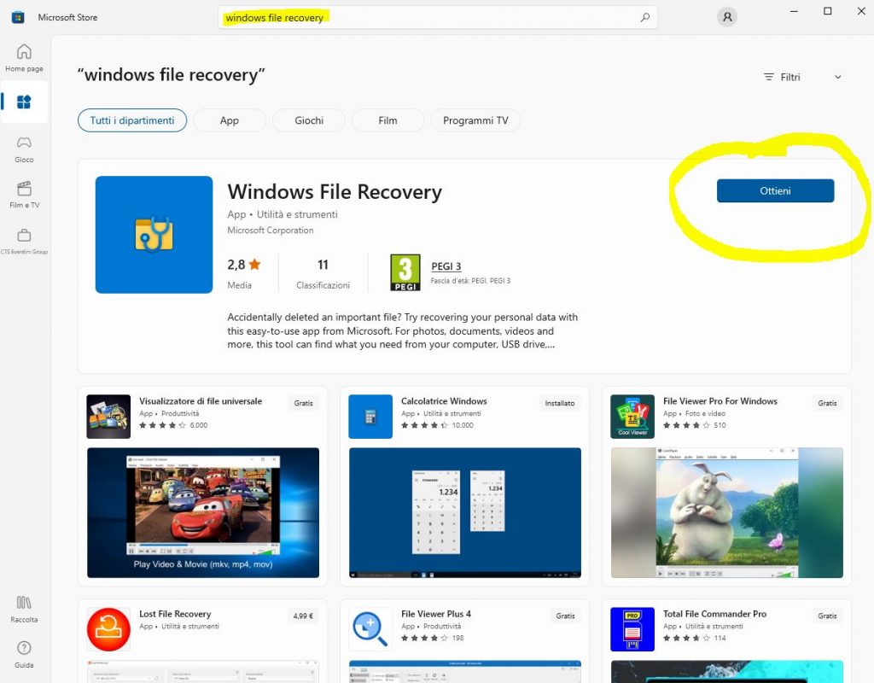Click the app description paragraph
Viewport: 874px width, 683px height.
click(x=403, y=330)
